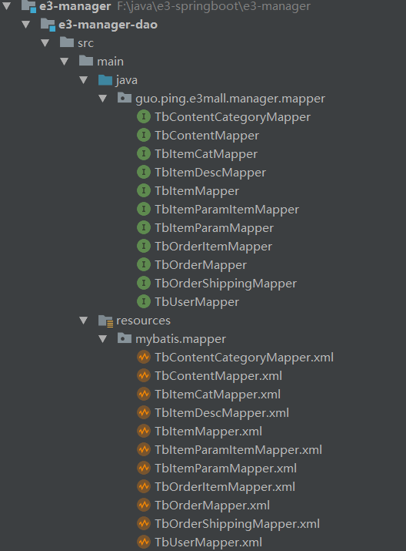Click interface icon of TbItemCatMapper
The width and height of the screenshot is (406, 551).
(144, 153)
